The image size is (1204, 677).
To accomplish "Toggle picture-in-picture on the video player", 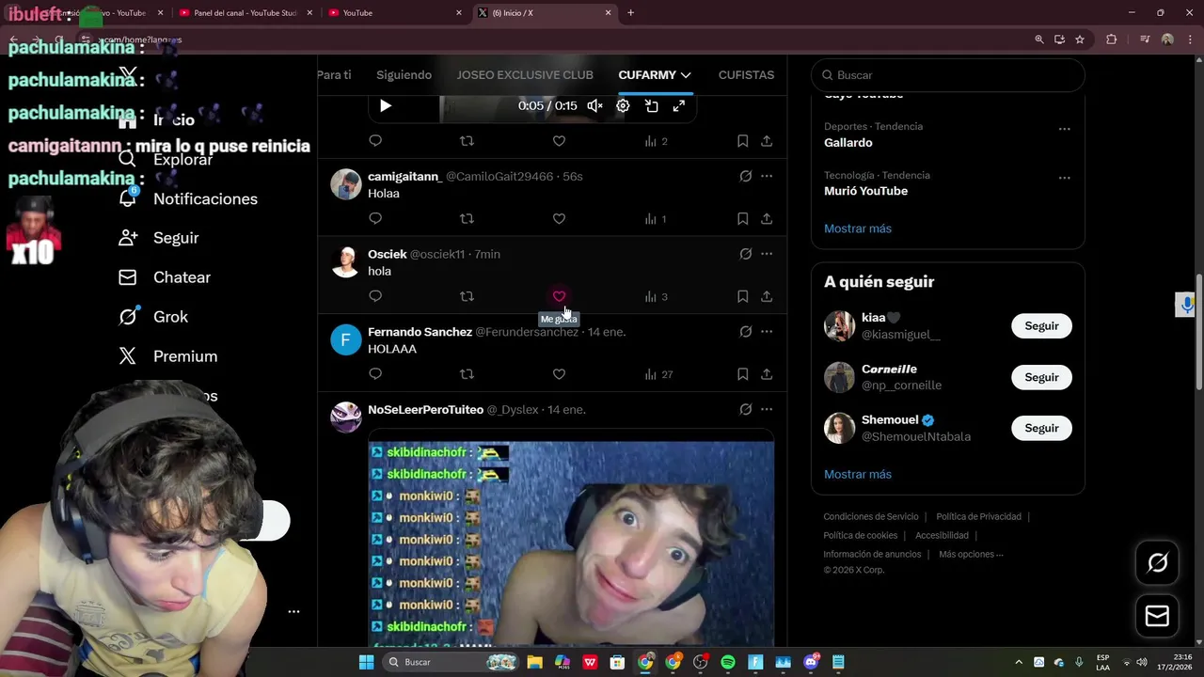I will [651, 106].
